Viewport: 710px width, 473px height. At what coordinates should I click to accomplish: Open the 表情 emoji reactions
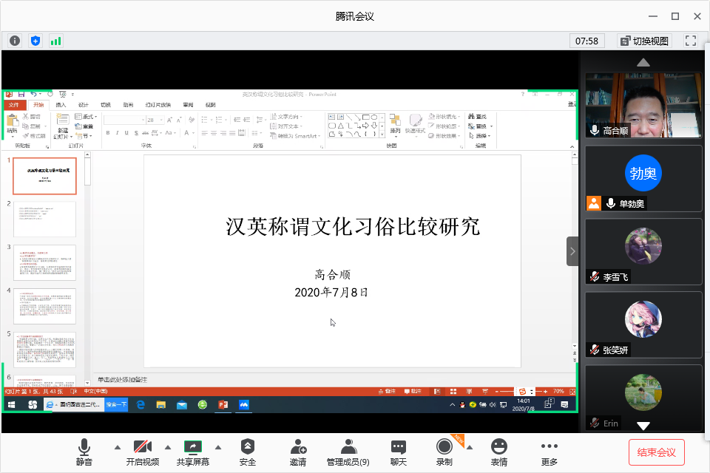point(499,452)
